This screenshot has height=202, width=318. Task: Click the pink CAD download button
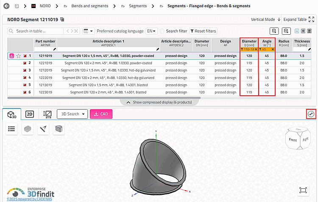[101, 114]
